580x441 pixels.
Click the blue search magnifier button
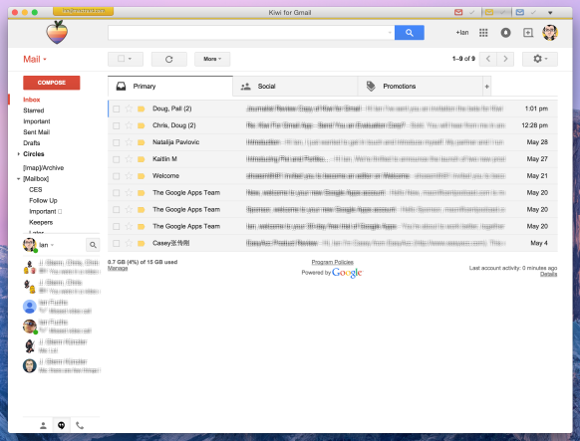(x=410, y=33)
